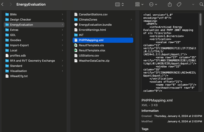Click the forward navigation arrow
Viewport: 204px width, 132px height.
coord(10,5)
